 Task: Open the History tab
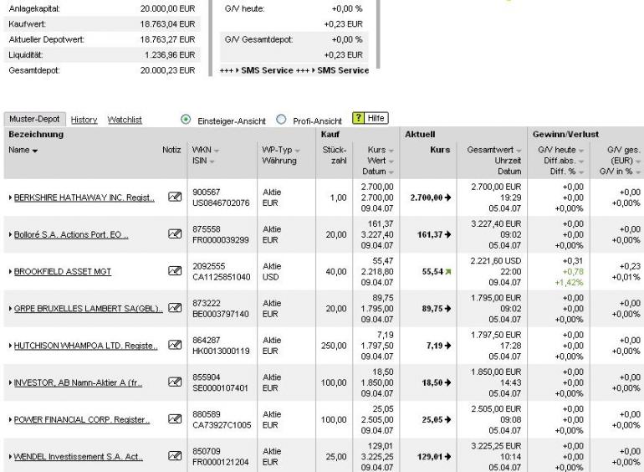(84, 120)
